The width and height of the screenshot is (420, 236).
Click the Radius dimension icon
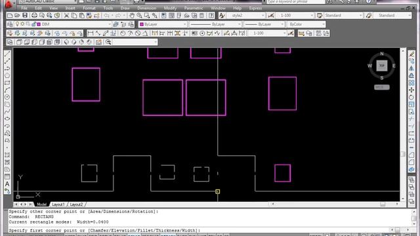tap(123, 33)
